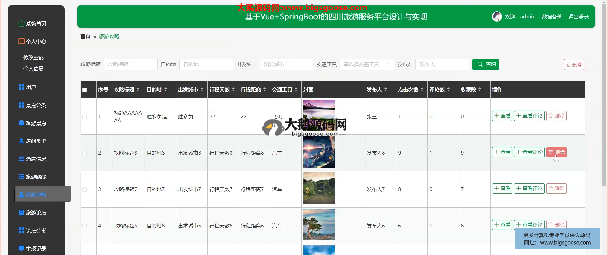Click the 旅游论坛 clipboard icon
This screenshot has width=608, height=255.
tap(21, 213)
